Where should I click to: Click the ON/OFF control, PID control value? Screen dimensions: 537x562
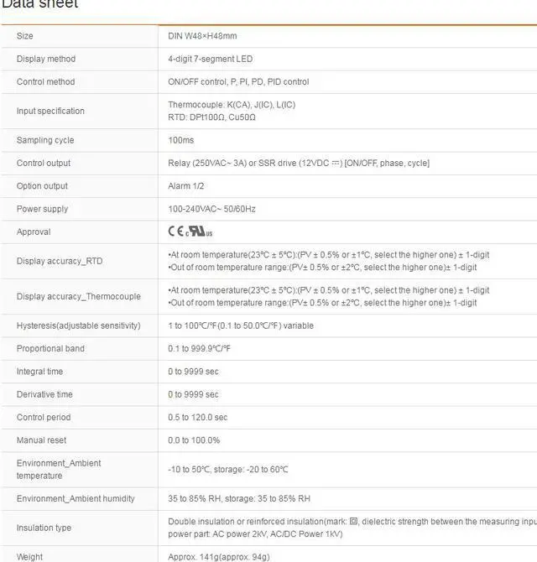[238, 81]
